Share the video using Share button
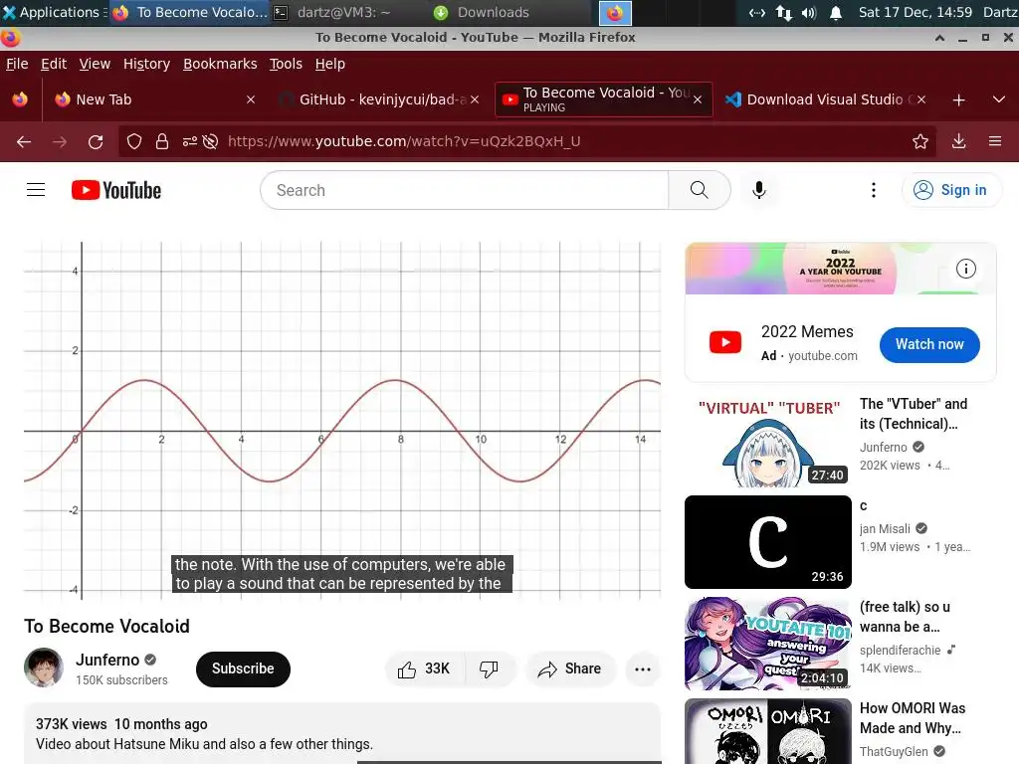 point(570,669)
